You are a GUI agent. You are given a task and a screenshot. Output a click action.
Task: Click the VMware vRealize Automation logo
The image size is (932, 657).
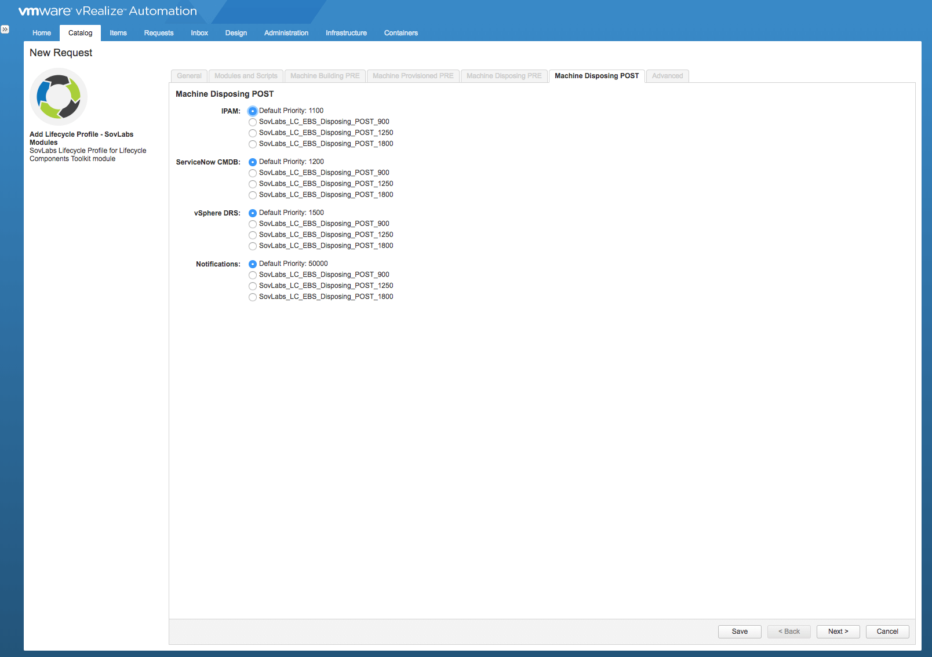108,11
